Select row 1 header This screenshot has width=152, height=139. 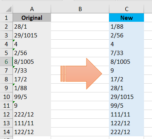[6, 18]
